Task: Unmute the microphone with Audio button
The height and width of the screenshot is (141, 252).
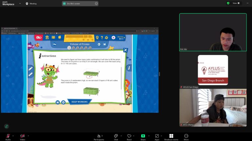Action: coord(8,137)
